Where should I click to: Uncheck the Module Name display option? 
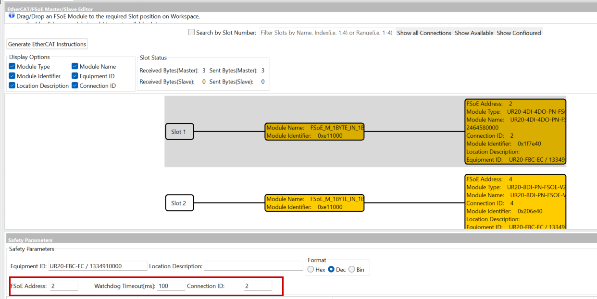(x=75, y=67)
